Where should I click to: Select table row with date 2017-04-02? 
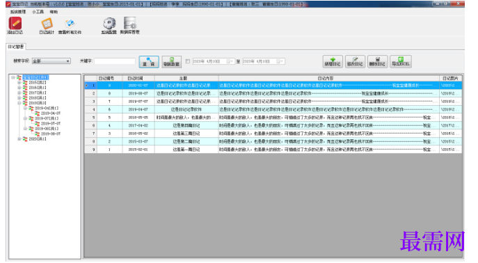pos(273,125)
